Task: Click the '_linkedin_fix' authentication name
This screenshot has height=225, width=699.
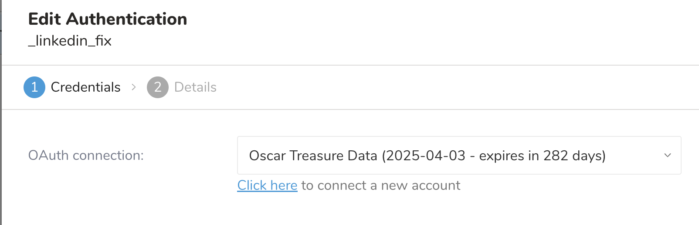Action: [x=70, y=41]
